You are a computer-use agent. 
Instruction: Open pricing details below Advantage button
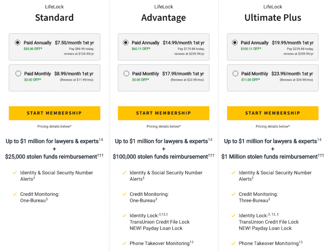pyautogui.click(x=163, y=126)
